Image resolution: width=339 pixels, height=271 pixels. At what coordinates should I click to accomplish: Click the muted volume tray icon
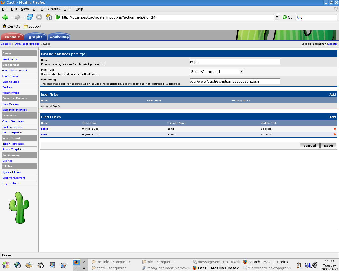314,265
